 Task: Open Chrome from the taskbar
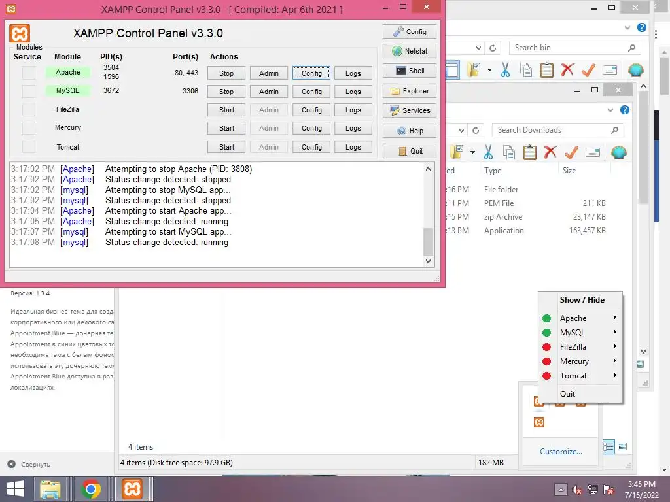tap(90, 489)
